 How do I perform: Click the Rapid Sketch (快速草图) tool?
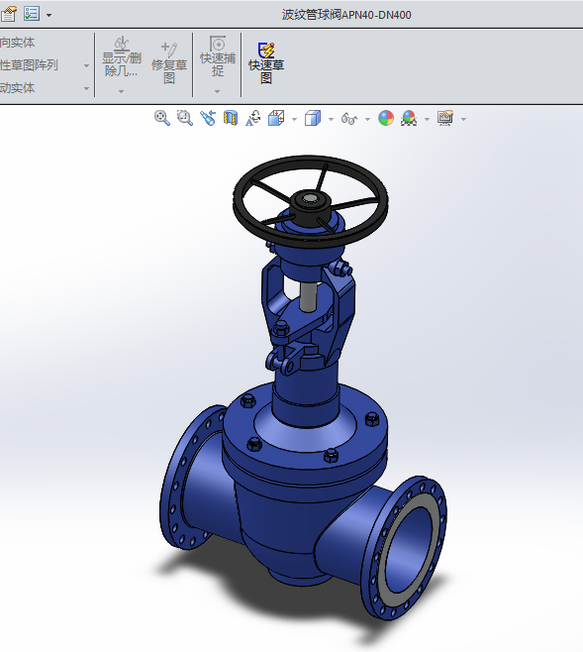(x=266, y=63)
